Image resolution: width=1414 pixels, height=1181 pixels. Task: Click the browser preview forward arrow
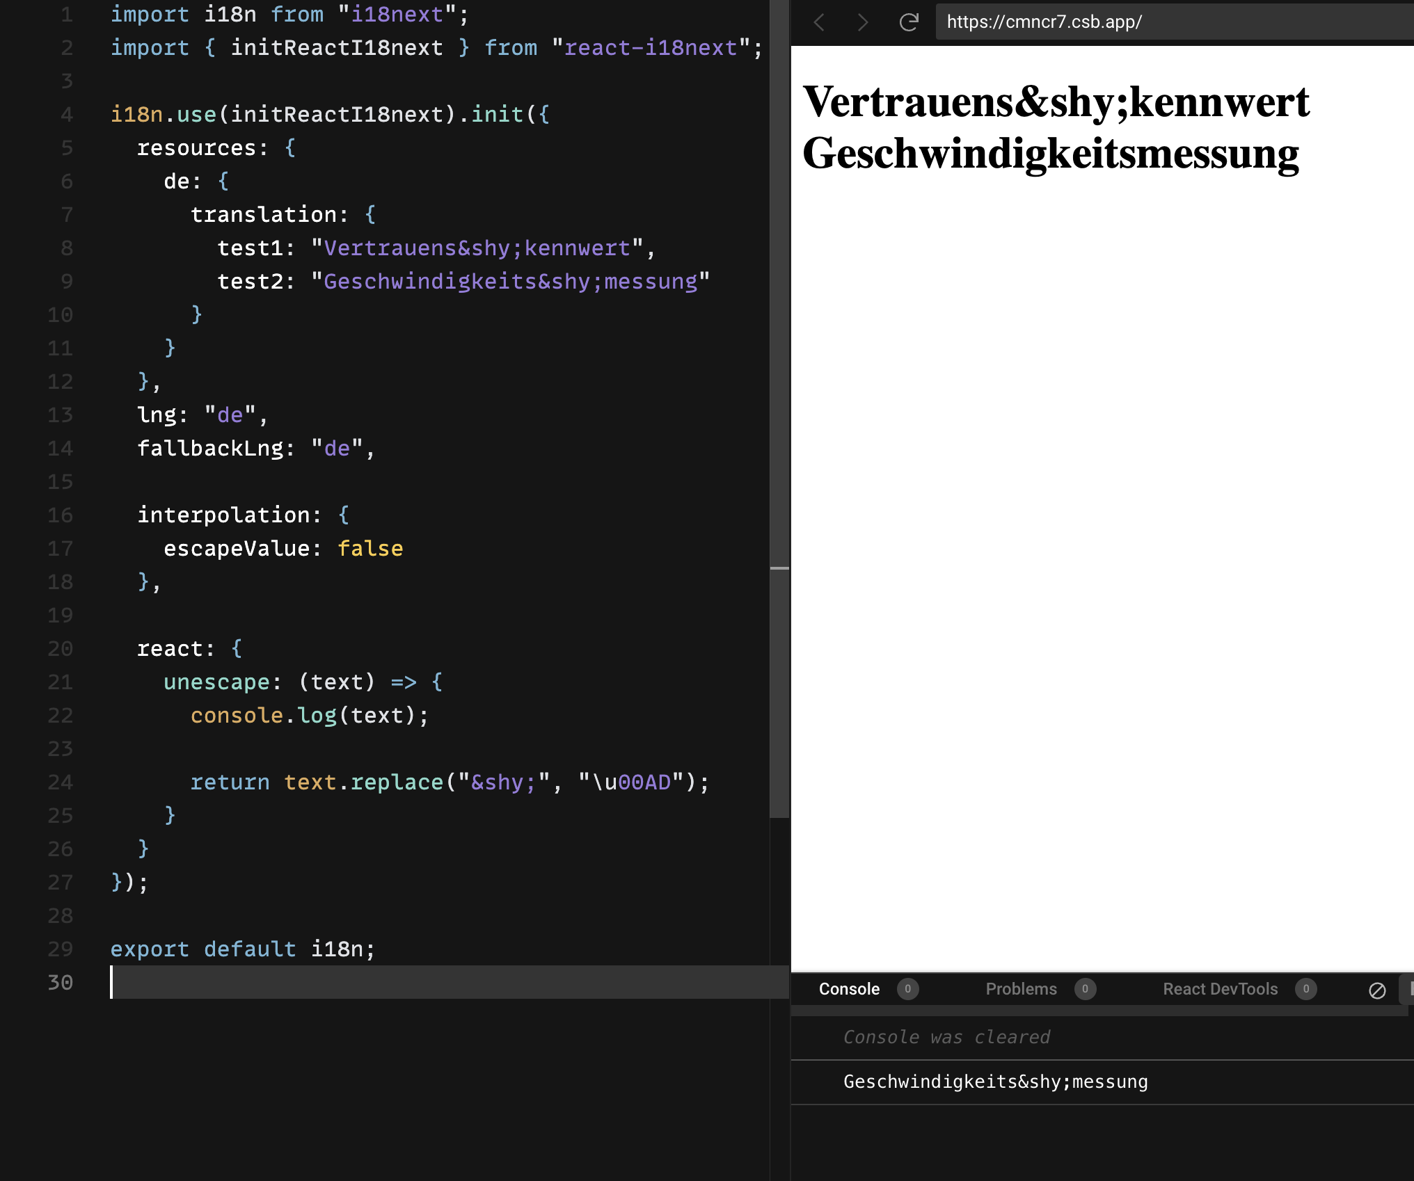point(863,22)
